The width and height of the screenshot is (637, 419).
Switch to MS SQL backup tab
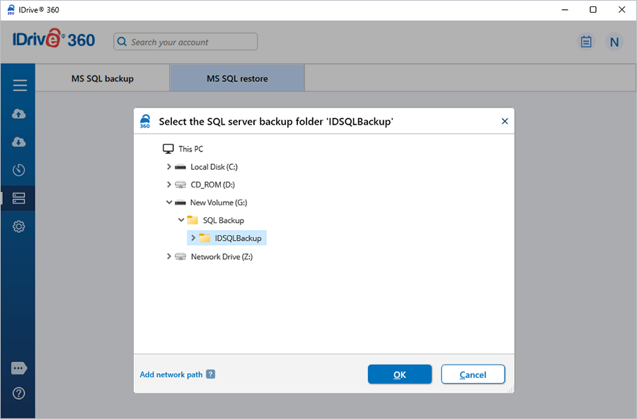[102, 79]
